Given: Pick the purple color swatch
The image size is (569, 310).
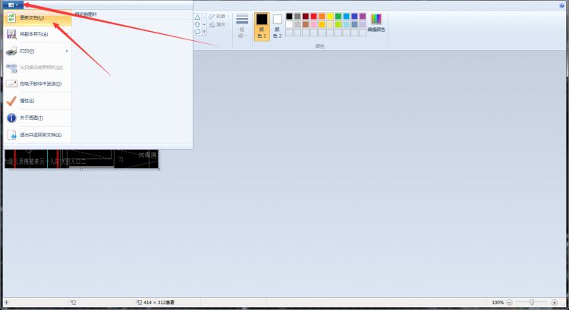Looking at the screenshot, I should [x=363, y=17].
